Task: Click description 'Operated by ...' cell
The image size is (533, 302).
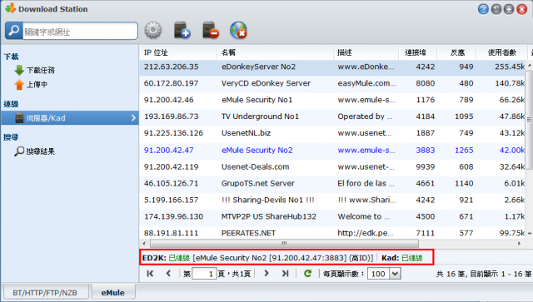Action: pyautogui.click(x=365, y=116)
